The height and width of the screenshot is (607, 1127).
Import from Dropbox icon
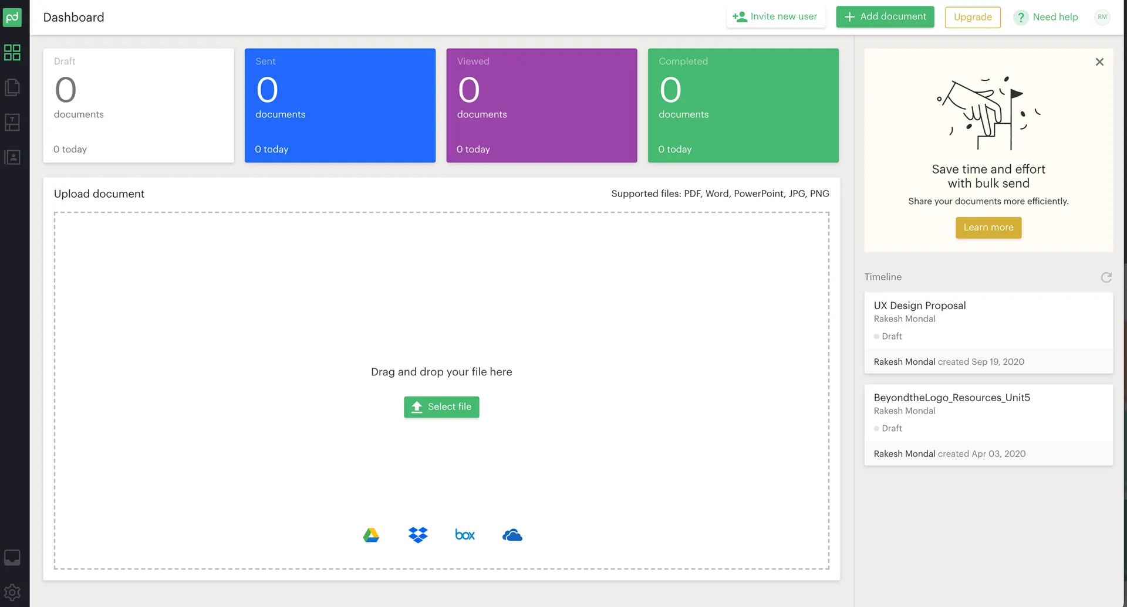click(x=418, y=535)
